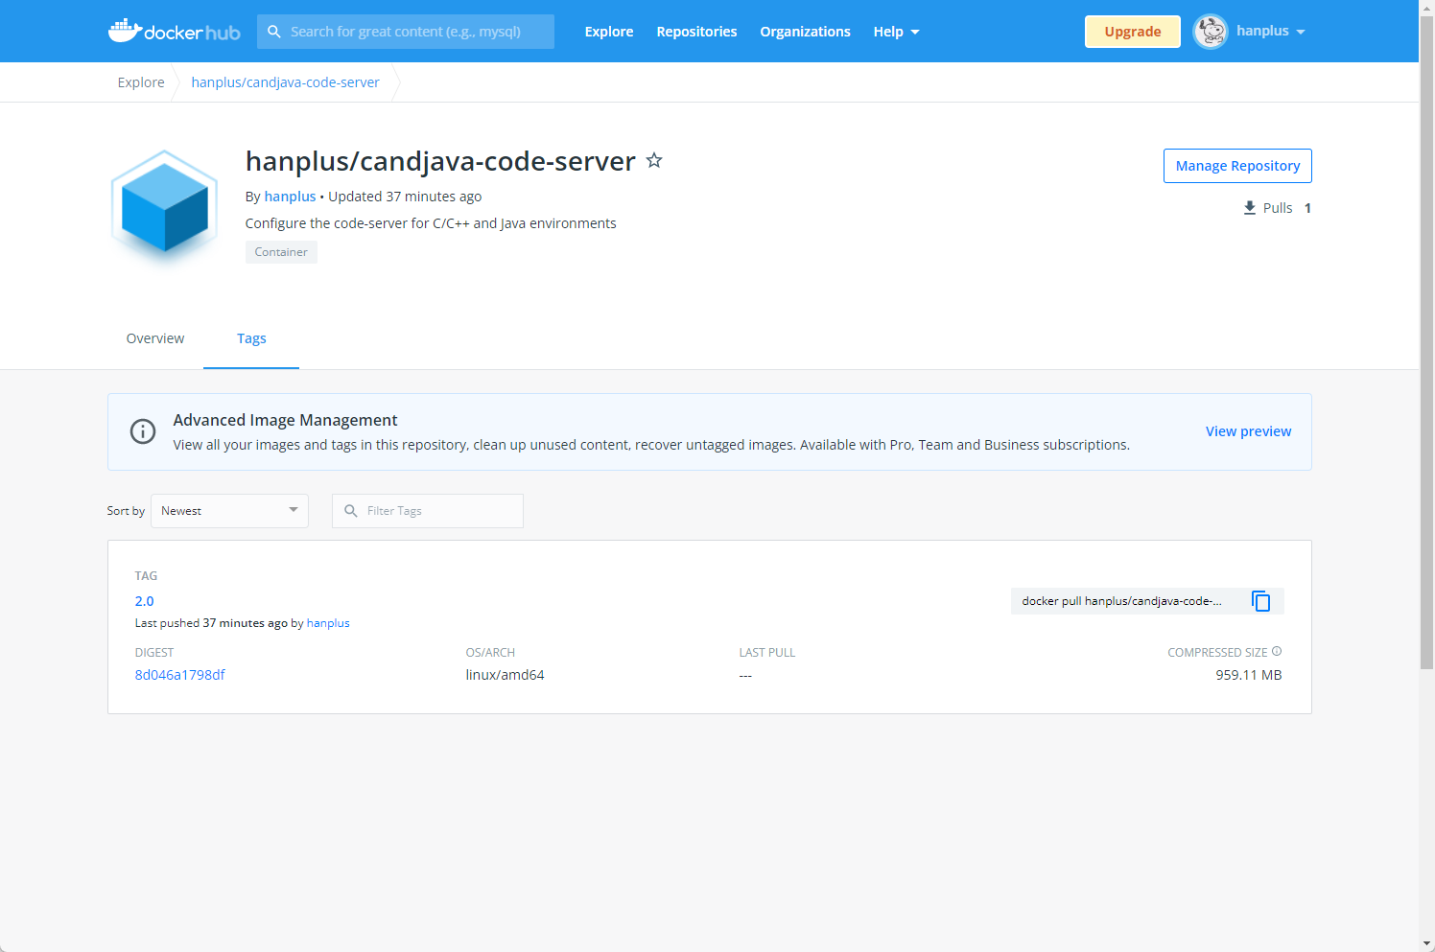The image size is (1435, 952).
Task: Switch to the Overview tab
Action: (155, 338)
